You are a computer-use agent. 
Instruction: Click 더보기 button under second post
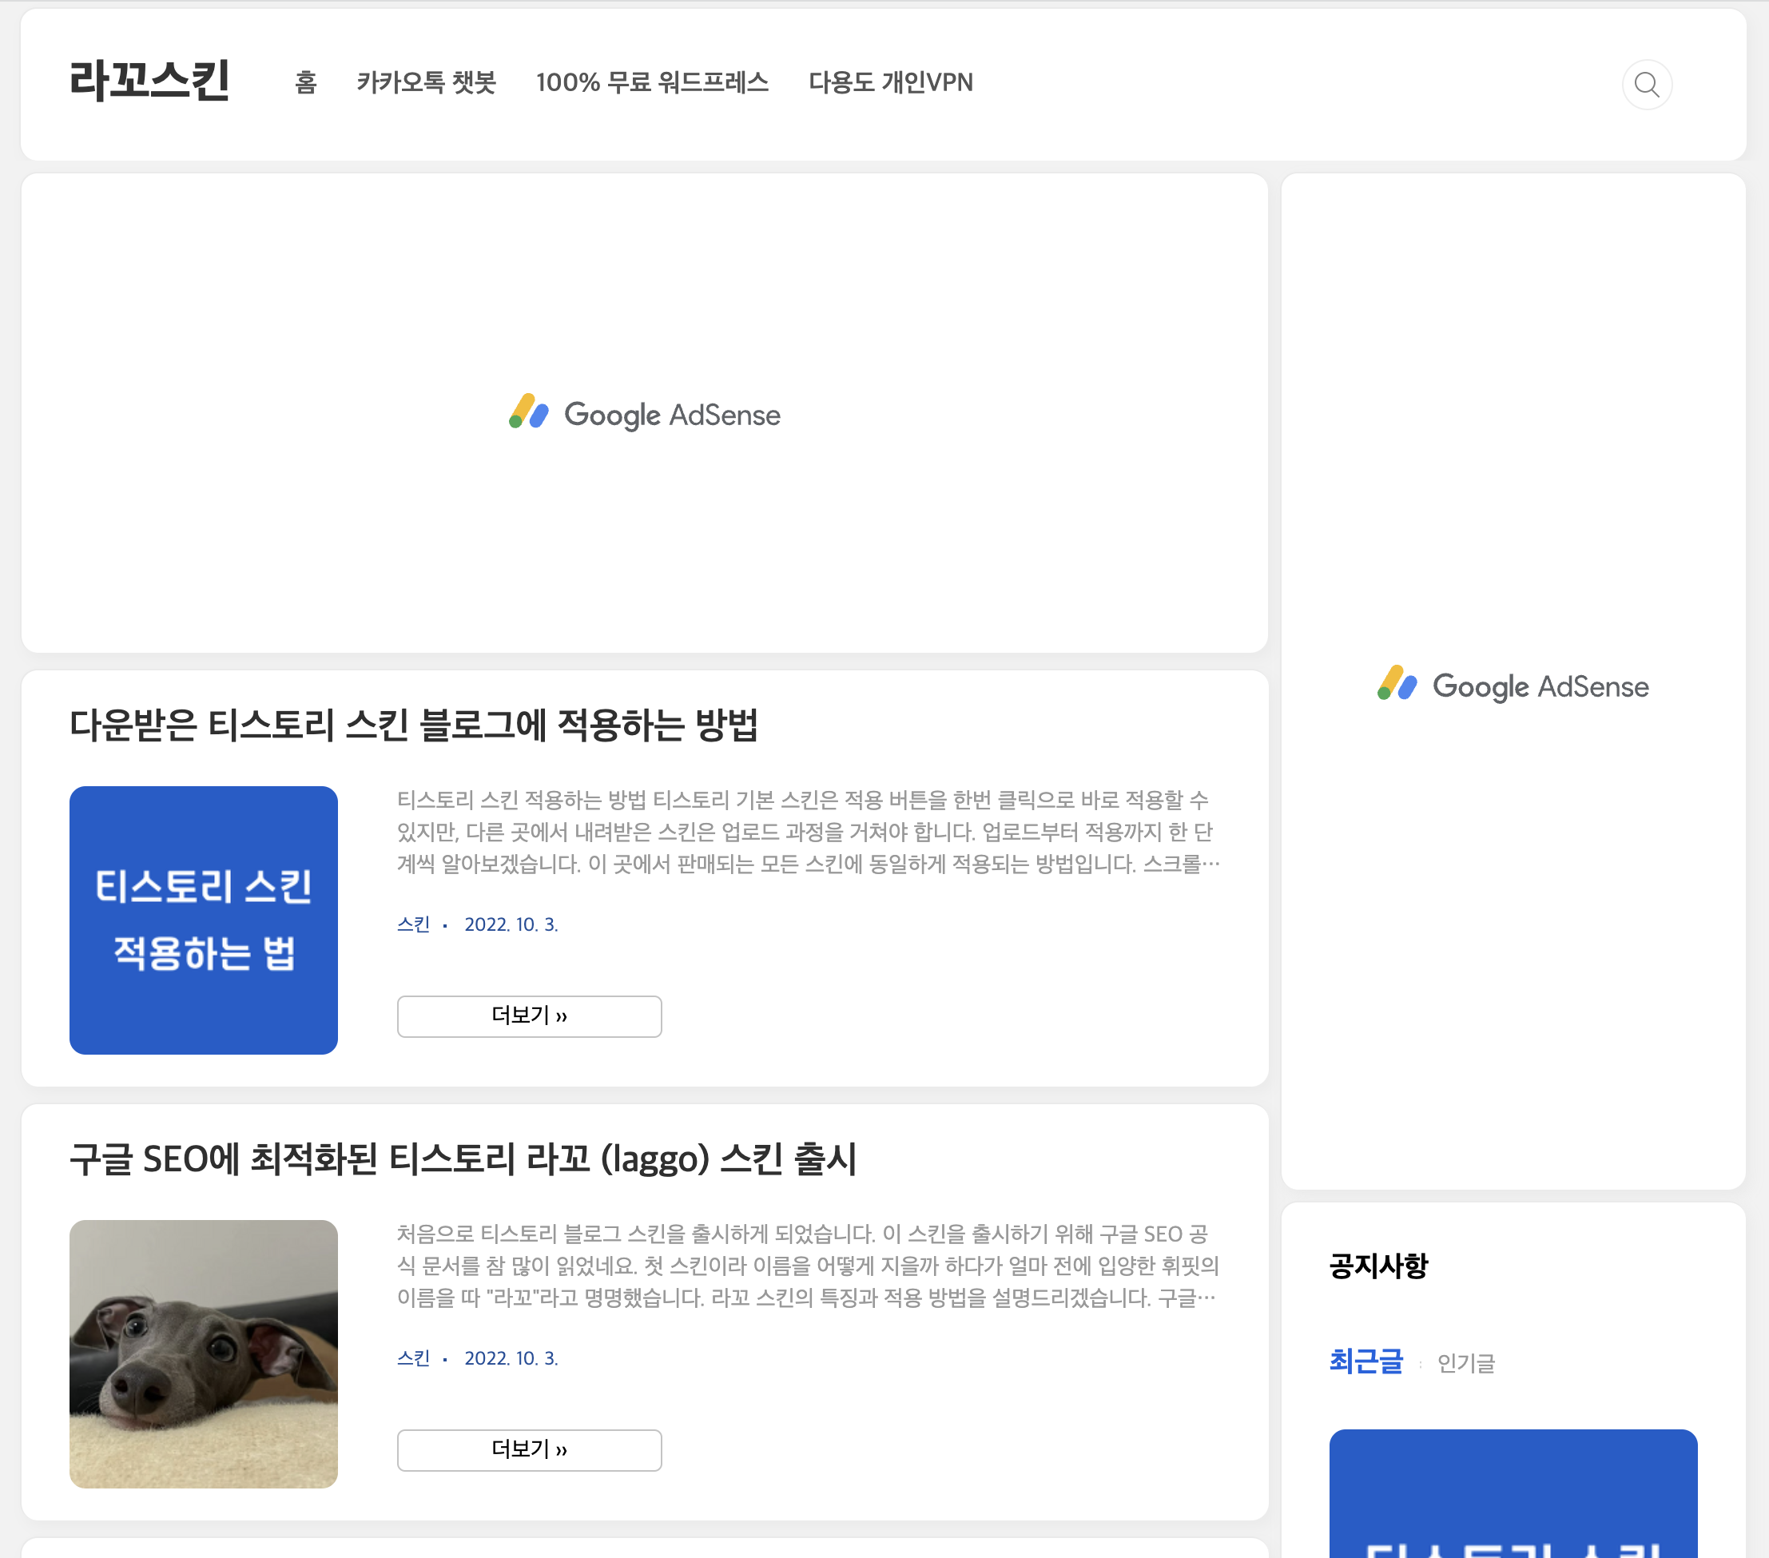tap(529, 1449)
